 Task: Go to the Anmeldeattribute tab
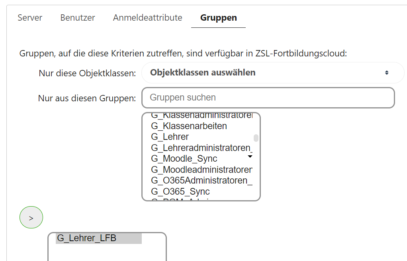(x=147, y=18)
